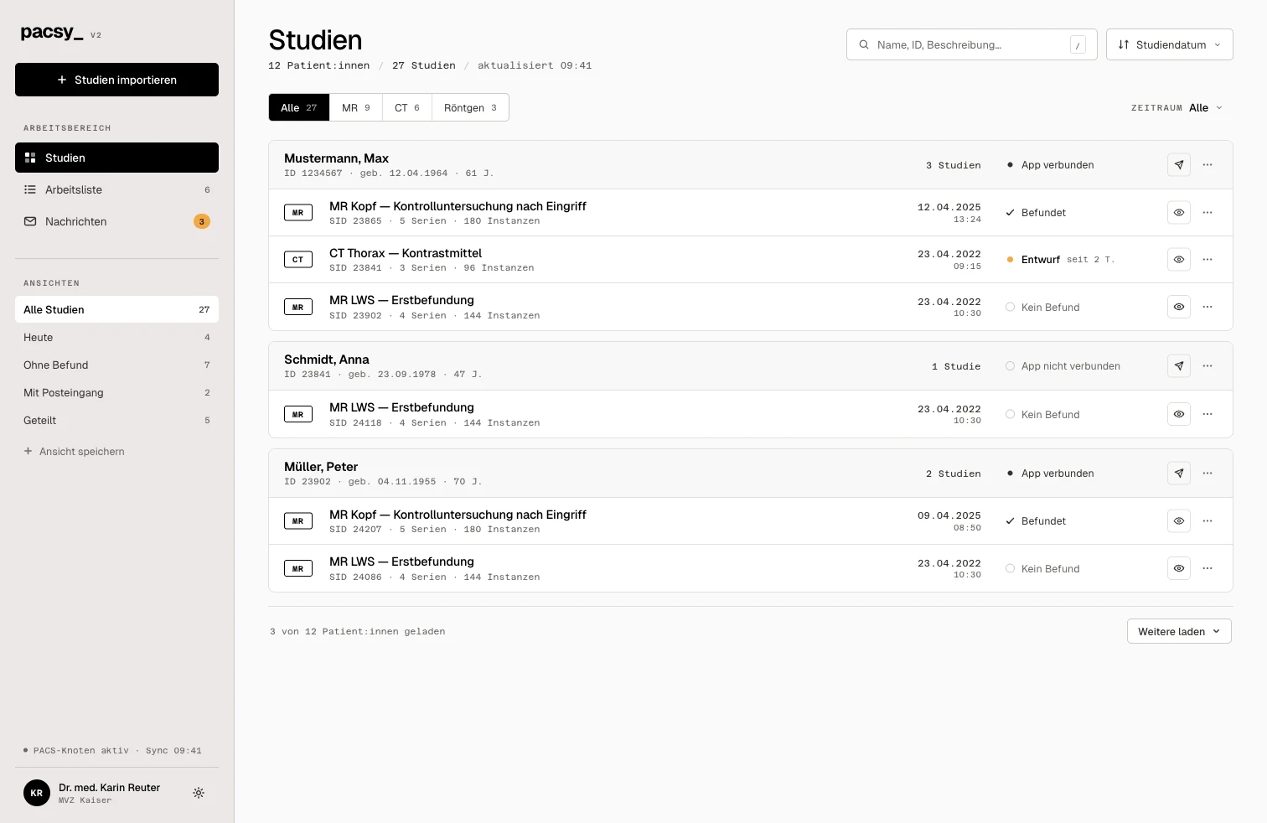Open three-dot menu for CT Thorax study

pyautogui.click(x=1208, y=260)
